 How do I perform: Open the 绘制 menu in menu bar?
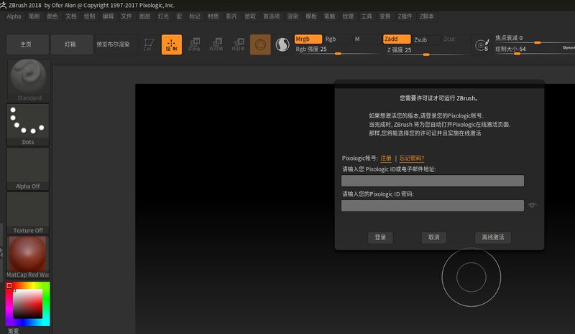tap(89, 16)
